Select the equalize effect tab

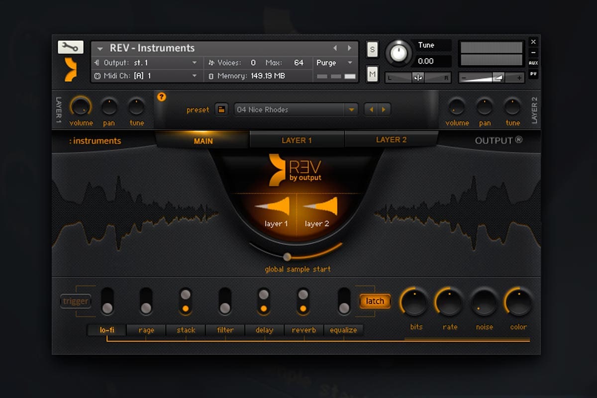343,330
